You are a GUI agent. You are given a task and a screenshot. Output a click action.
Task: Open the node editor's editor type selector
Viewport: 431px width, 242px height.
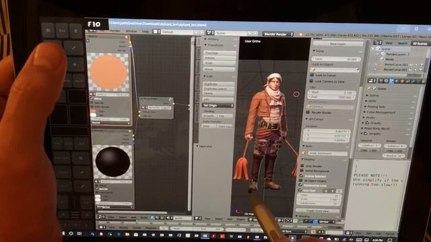point(102,217)
